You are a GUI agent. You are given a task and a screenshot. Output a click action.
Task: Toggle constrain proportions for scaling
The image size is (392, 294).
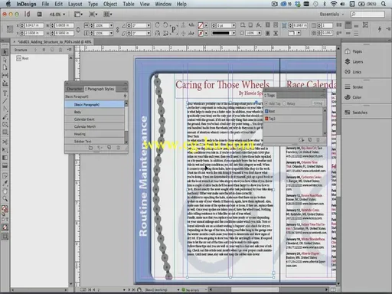pyautogui.click(x=117, y=29)
